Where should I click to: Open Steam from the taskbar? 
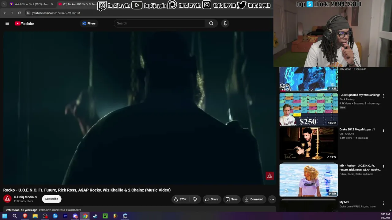tap(95, 216)
